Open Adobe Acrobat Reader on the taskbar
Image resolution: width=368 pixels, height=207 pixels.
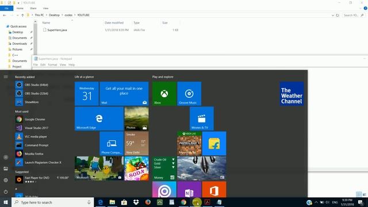pos(207,202)
